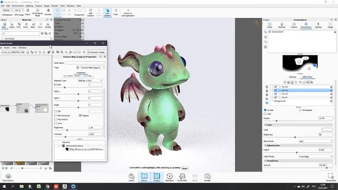Uncheck the Pin #2 visibility checkbox
The height and width of the screenshot is (190, 338).
click(276, 94)
